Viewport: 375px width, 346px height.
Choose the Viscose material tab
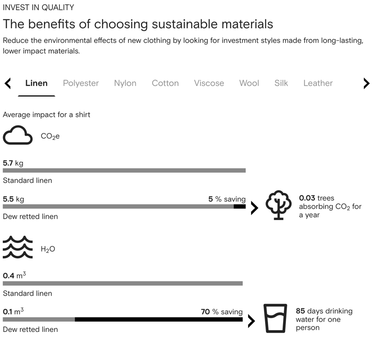[209, 83]
